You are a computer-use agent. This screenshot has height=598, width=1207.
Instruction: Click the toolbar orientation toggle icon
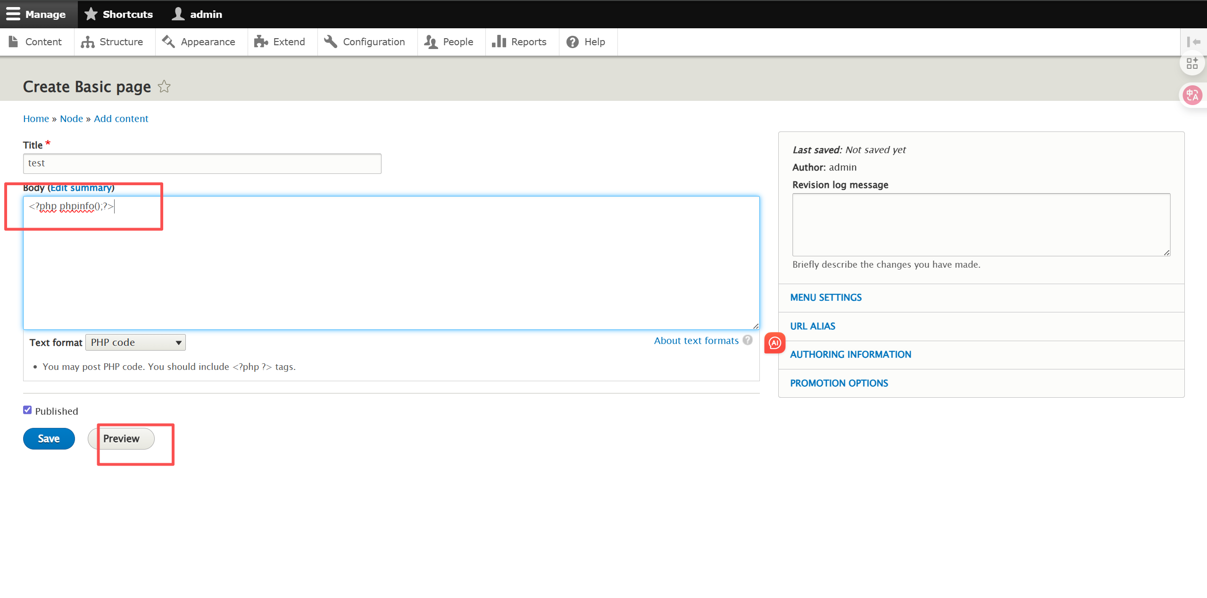1193,42
